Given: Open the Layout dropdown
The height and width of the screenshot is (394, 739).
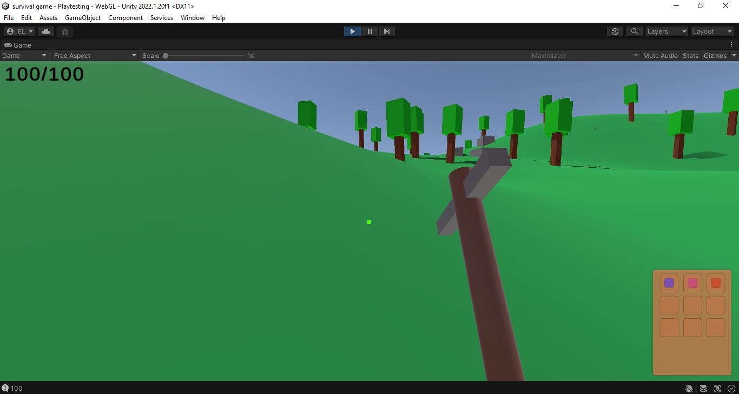Looking at the screenshot, I should 712,31.
